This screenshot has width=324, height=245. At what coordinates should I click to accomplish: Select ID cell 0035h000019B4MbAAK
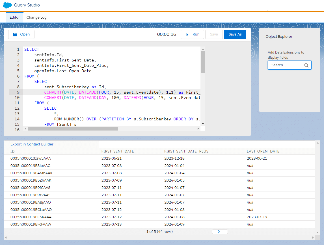coord(31,173)
